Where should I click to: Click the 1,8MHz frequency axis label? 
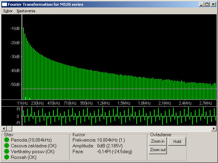(144, 103)
